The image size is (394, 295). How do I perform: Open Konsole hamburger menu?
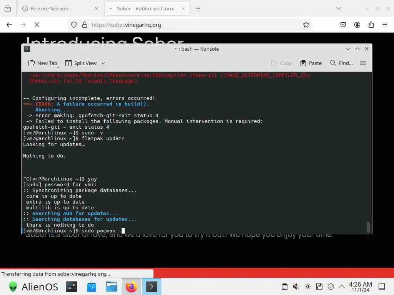(x=363, y=63)
